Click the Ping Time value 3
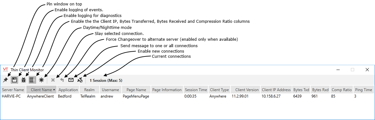Screen dimensions: 375x120 tap(355, 96)
